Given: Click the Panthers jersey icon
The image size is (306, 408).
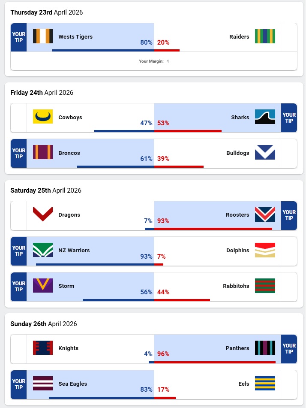Looking at the screenshot, I should pyautogui.click(x=265, y=348).
